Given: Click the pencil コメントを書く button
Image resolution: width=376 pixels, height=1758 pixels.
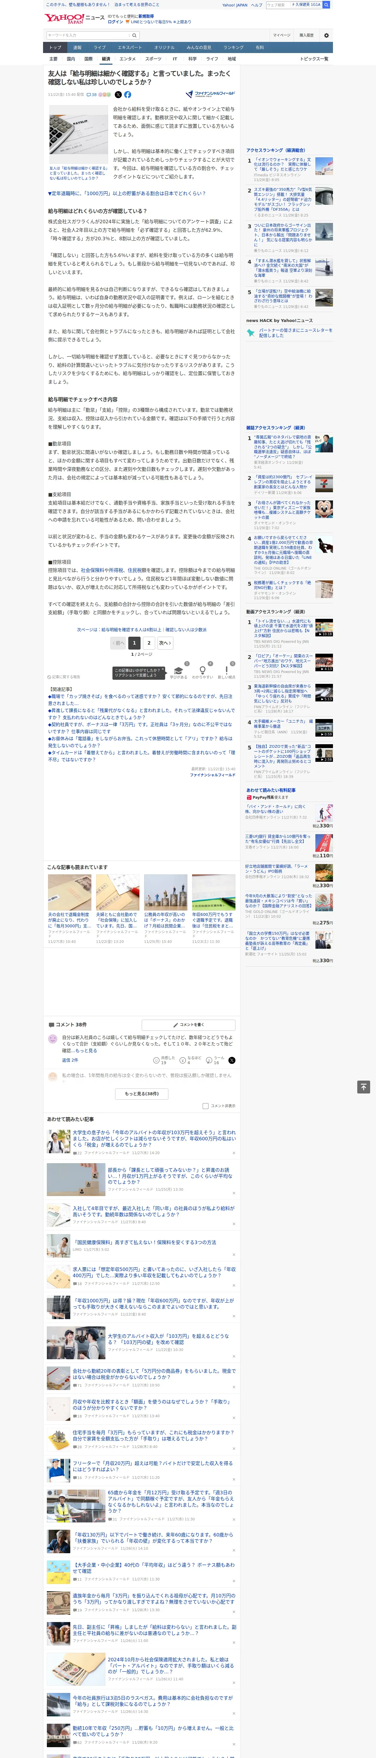Looking at the screenshot, I should point(188,1024).
